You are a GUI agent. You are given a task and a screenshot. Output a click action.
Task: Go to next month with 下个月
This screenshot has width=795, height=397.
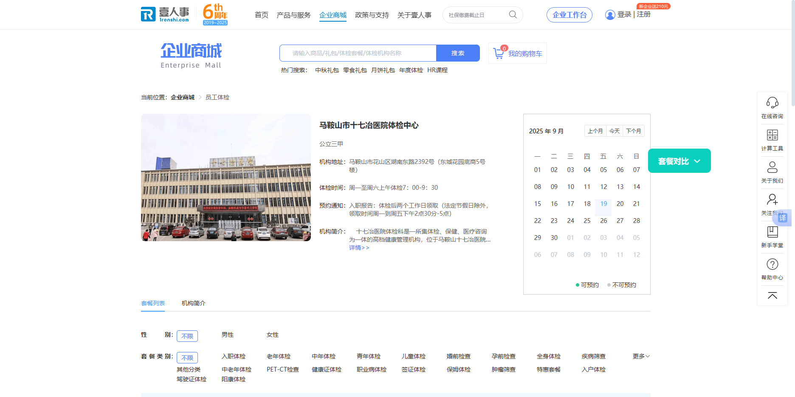point(634,131)
